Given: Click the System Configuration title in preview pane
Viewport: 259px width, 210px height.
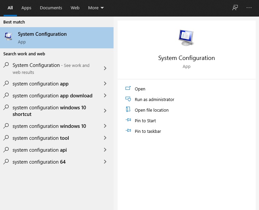Looking at the screenshot, I should tap(187, 58).
